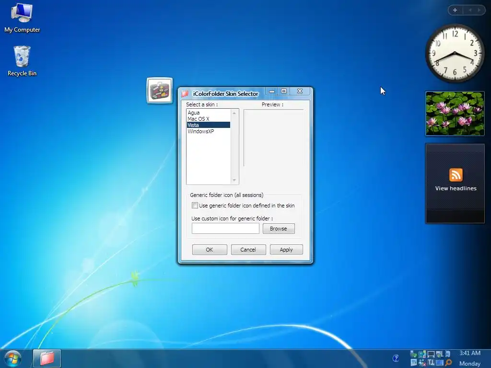Click skin list scroll down arrow
Screen dimensions: 491x368
[234, 180]
